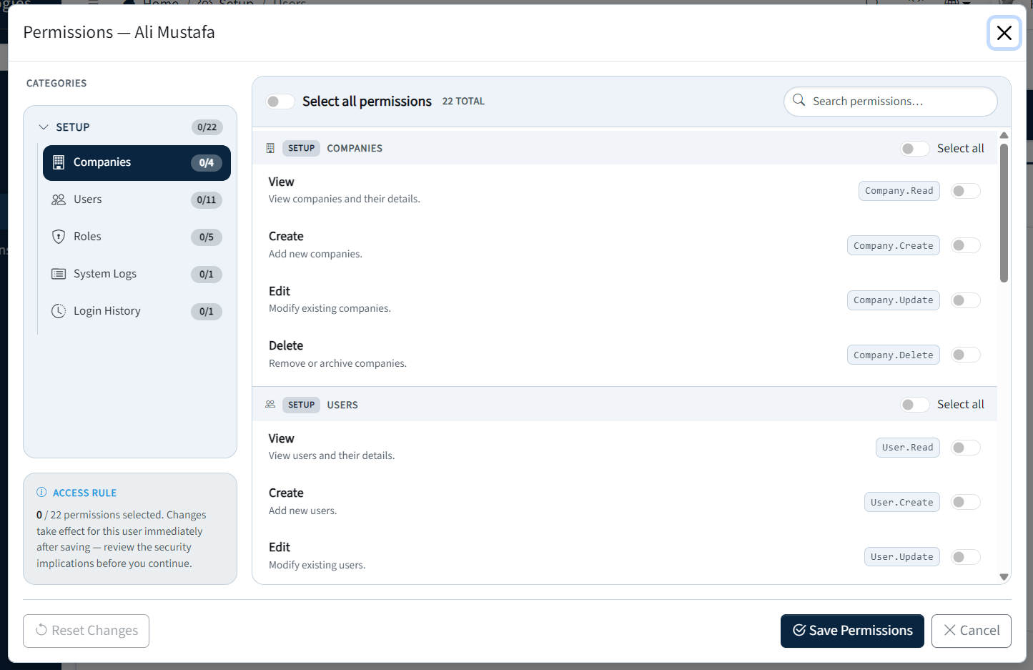1033x670 pixels.
Task: Click the Save Permissions button
Action: (852, 631)
